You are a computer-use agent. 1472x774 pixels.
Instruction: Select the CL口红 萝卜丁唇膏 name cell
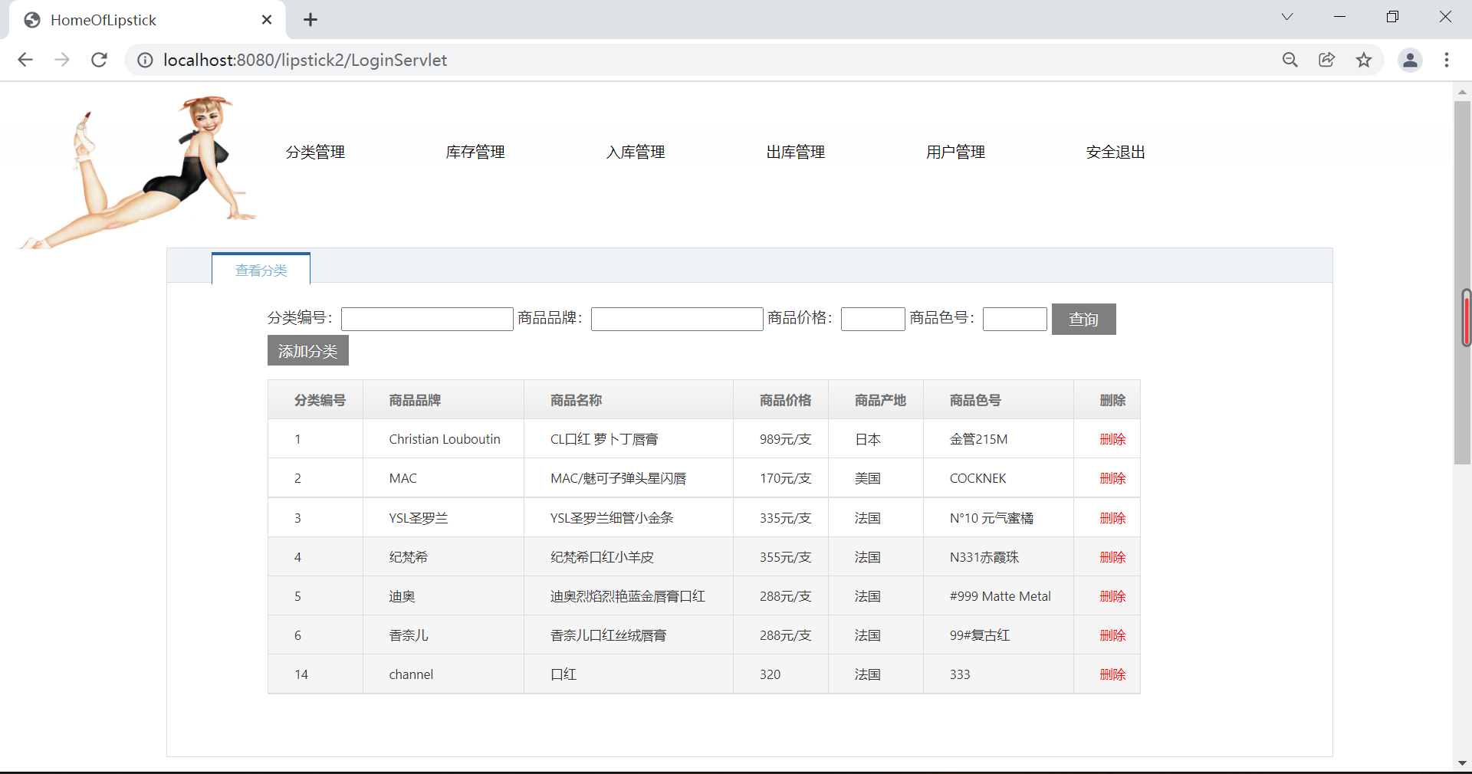pyautogui.click(x=629, y=439)
